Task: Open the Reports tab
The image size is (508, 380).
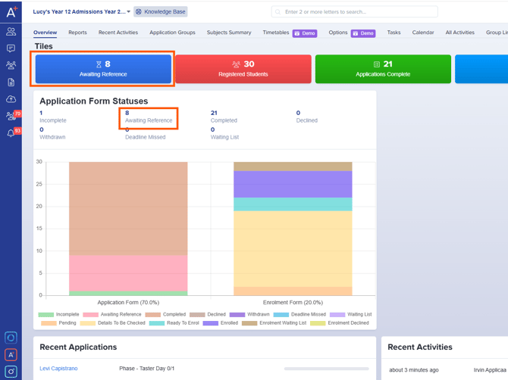Action: [77, 33]
